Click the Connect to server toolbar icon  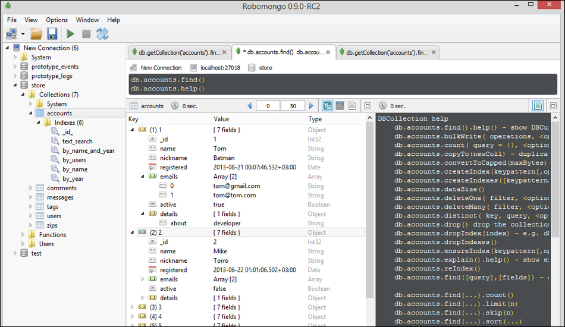11,34
